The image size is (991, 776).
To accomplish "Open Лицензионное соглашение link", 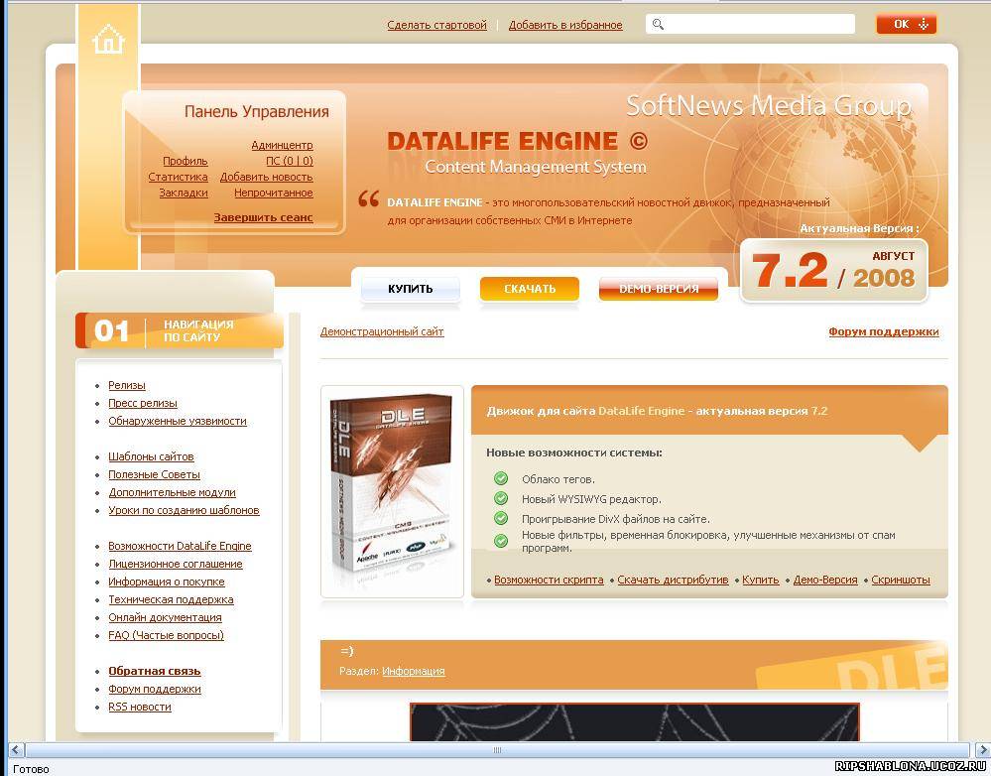I will 175,564.
